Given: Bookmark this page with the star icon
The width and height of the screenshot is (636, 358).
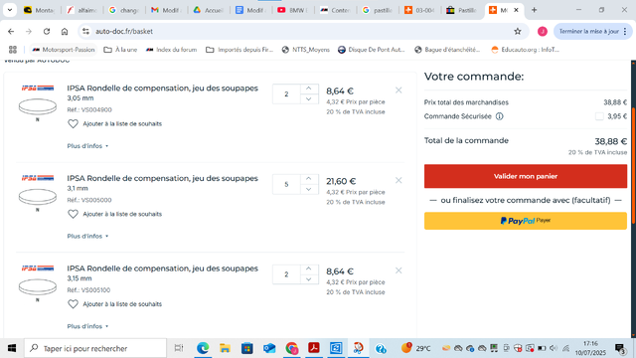Looking at the screenshot, I should tap(518, 31).
